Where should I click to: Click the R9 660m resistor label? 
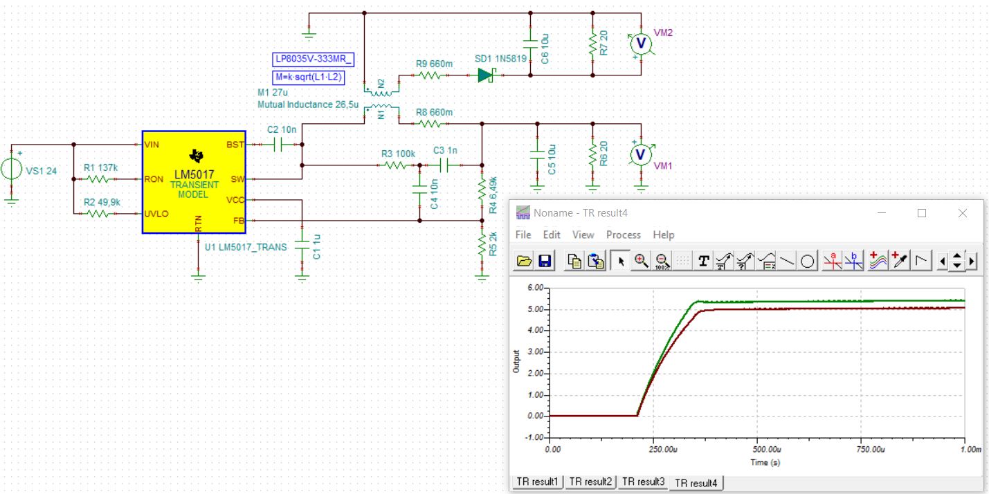[x=434, y=64]
